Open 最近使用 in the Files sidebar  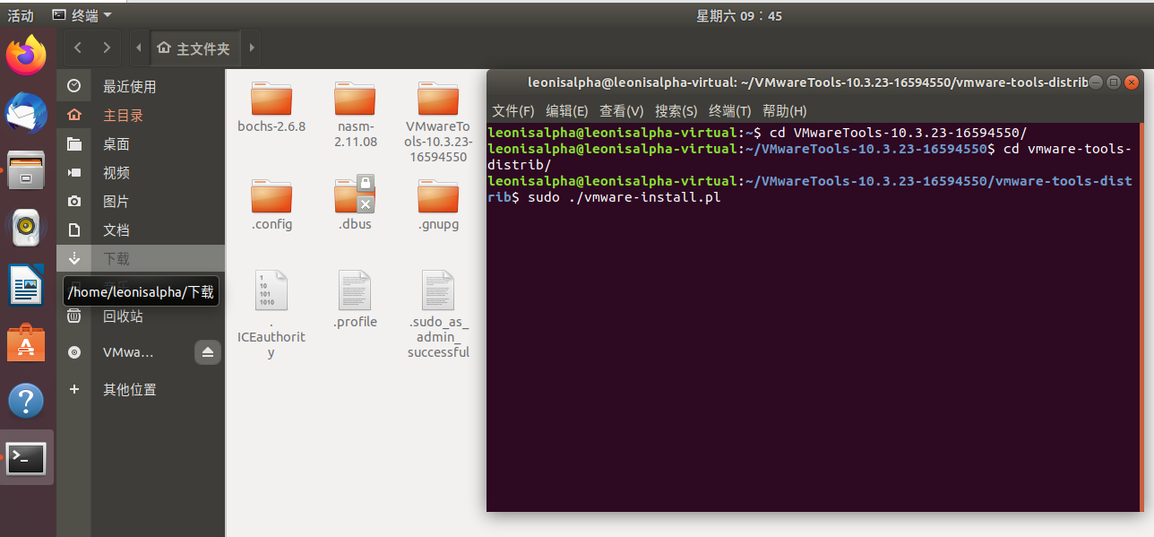141,86
